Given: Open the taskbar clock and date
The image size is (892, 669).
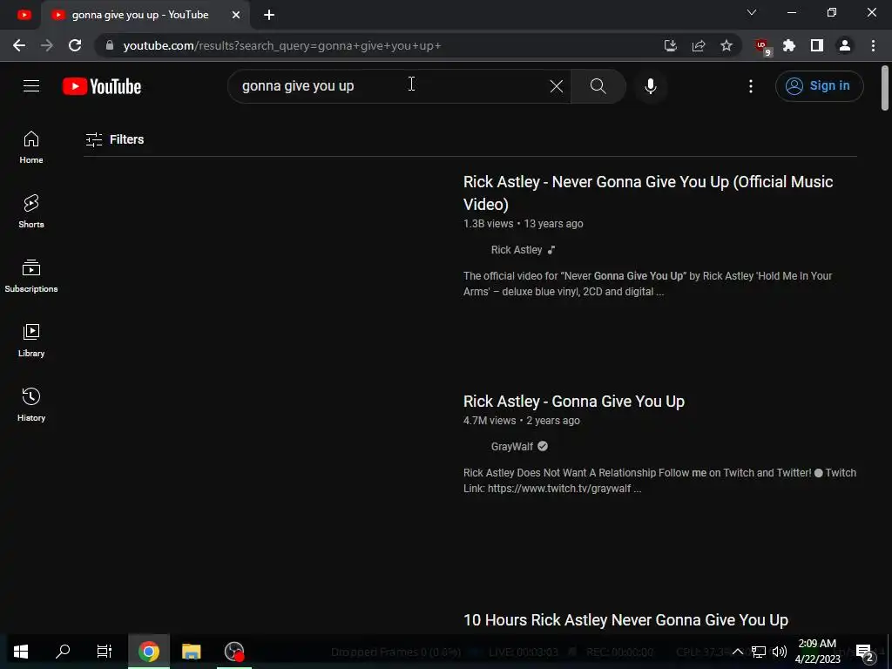Looking at the screenshot, I should [x=817, y=652].
